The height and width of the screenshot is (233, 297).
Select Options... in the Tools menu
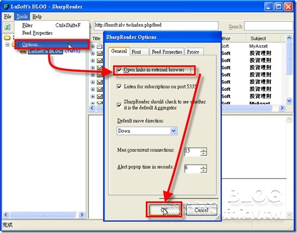pos(51,44)
